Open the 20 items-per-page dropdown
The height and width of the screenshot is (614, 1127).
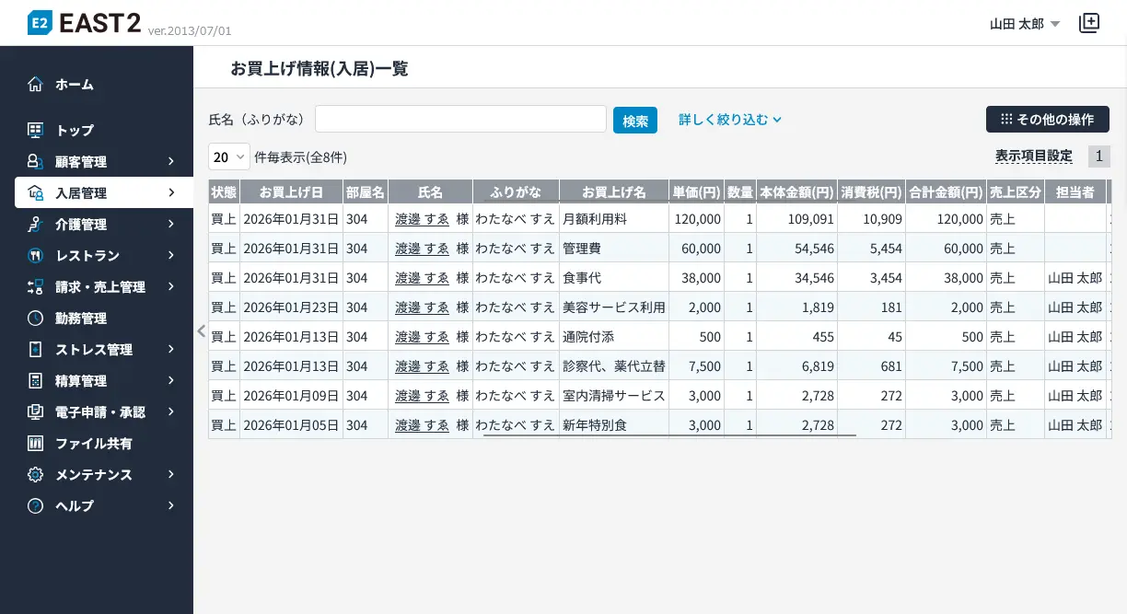pyautogui.click(x=229, y=156)
